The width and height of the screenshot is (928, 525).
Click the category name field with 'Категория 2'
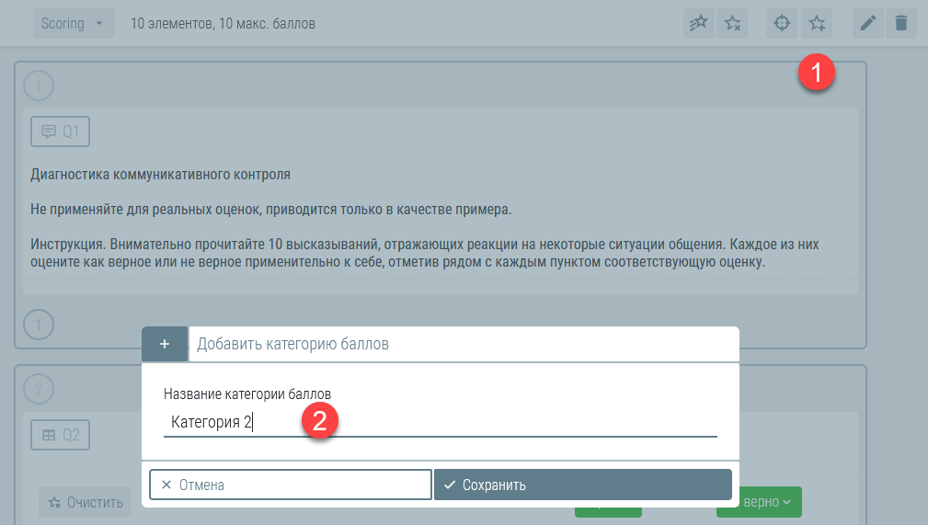click(441, 422)
